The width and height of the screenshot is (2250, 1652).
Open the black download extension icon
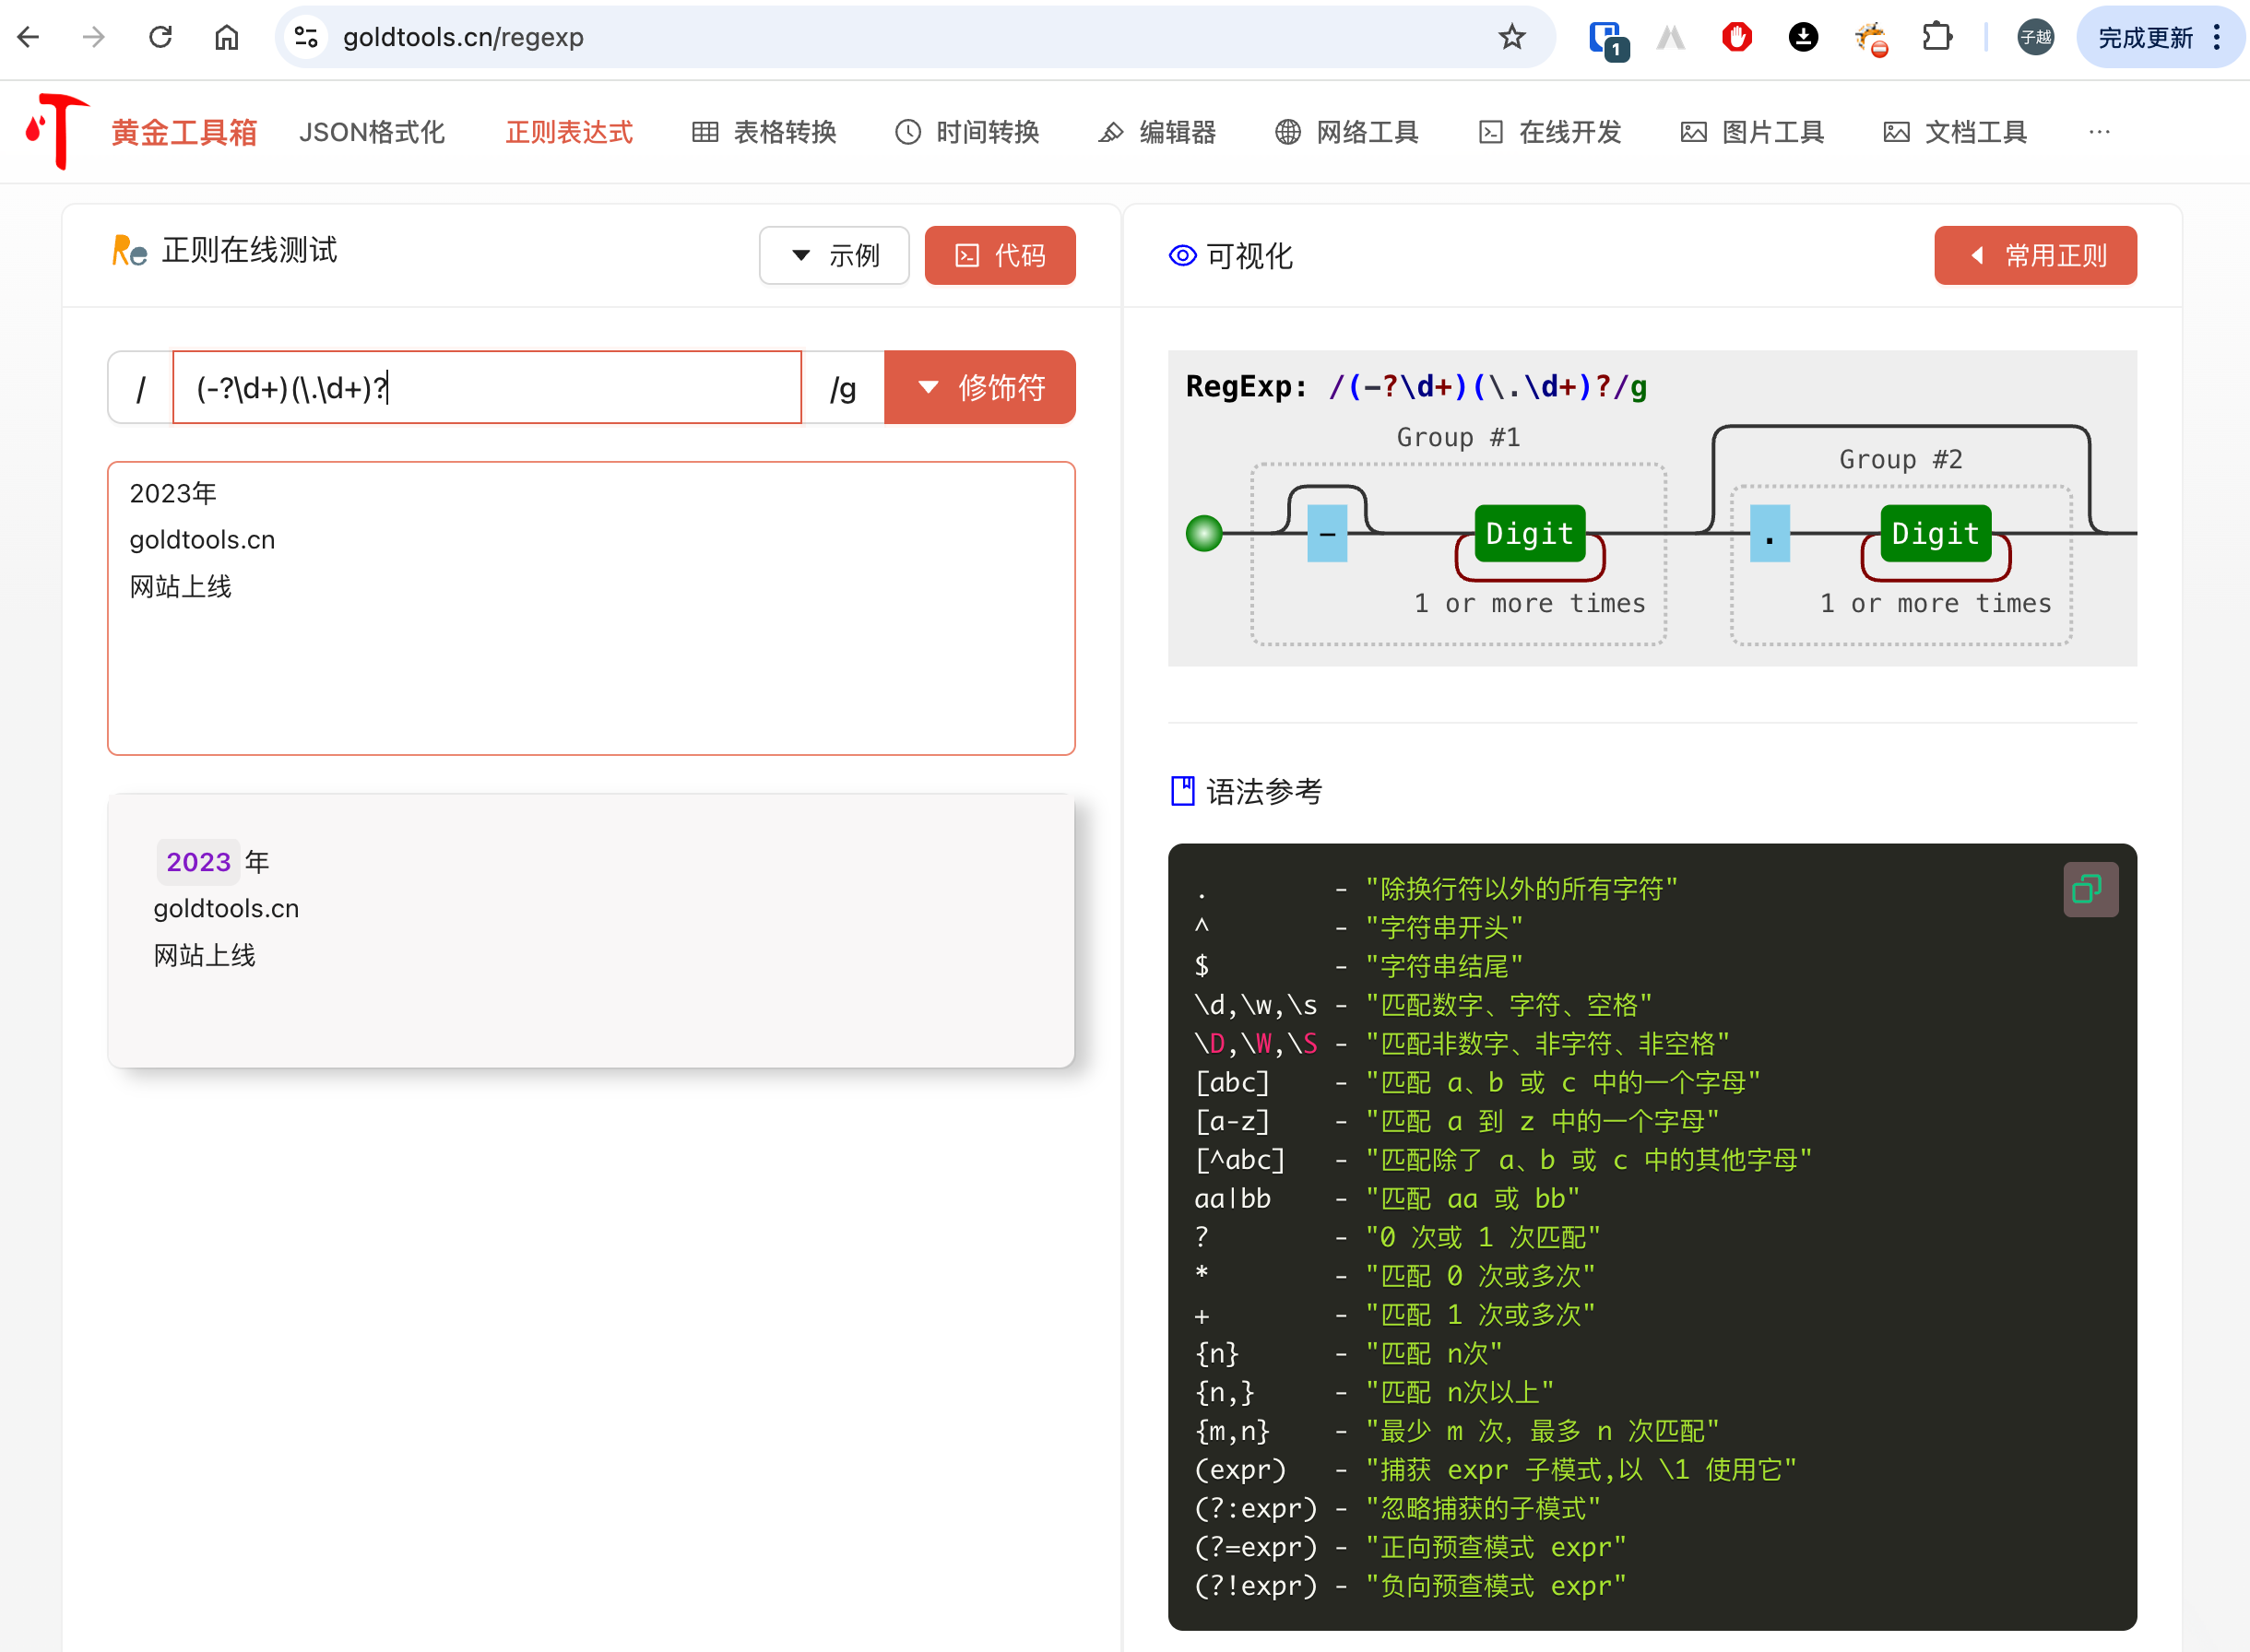pos(1803,37)
